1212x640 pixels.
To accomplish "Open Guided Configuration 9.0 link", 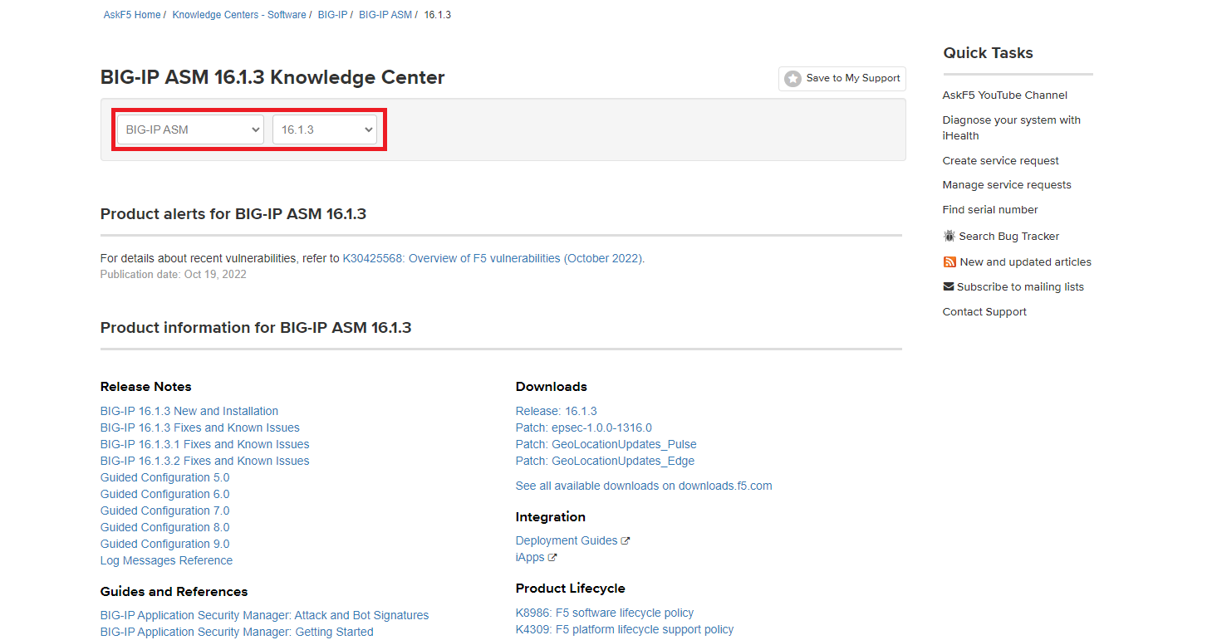I will pos(164,544).
